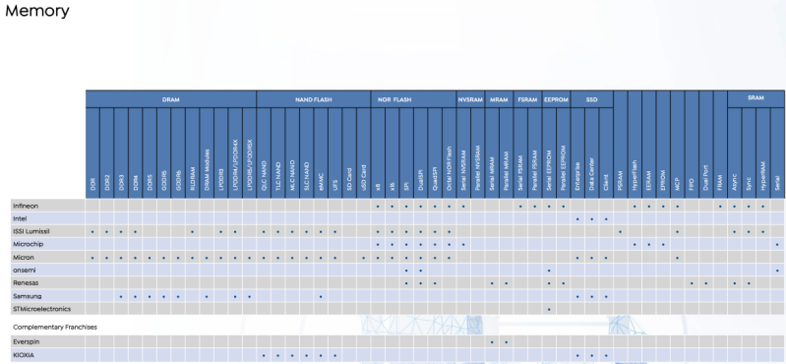Click the Renesas row label

click(26, 283)
